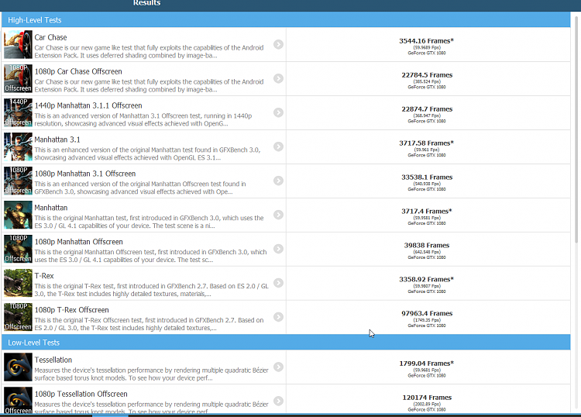Click the 1080p Manhattan Offscreen title
581x417 pixels.
(x=78, y=242)
